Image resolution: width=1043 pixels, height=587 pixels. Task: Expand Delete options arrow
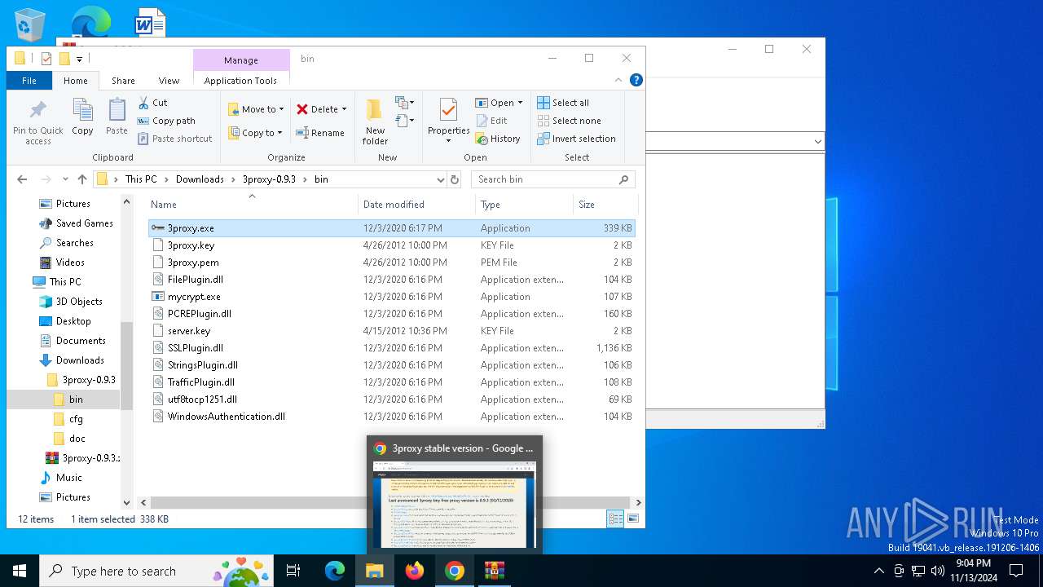click(x=344, y=108)
